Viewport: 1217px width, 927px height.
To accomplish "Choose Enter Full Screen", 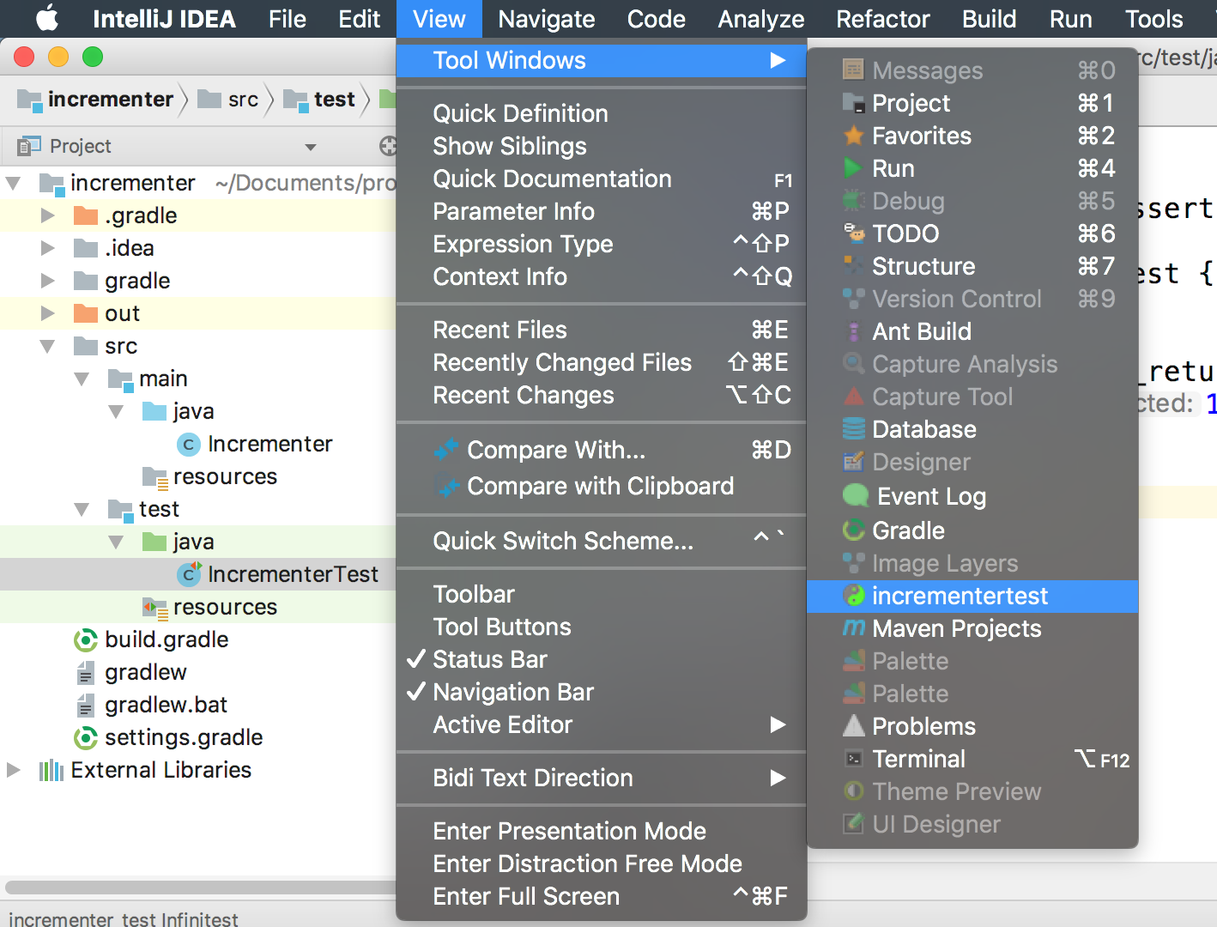I will [601, 896].
